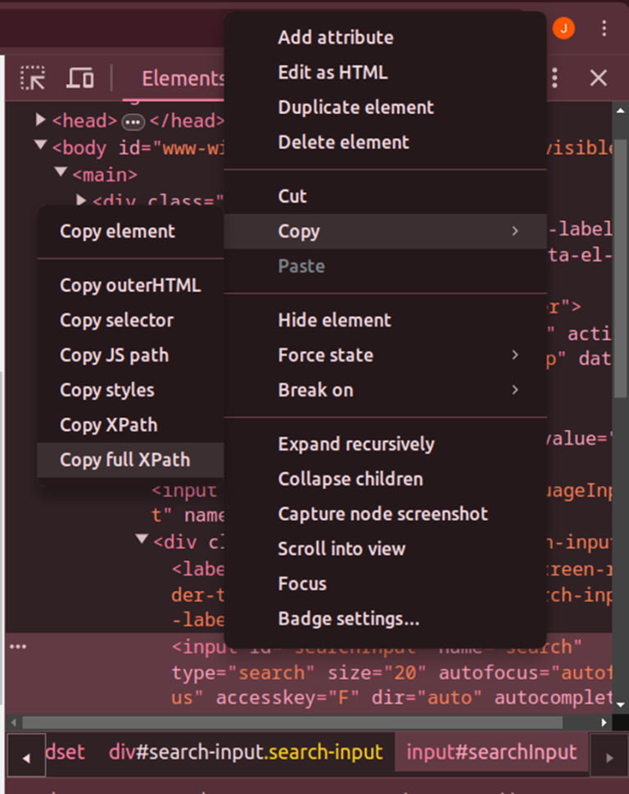Click the ellipsis marker in the left gutter
Screen dimensions: 629x794
(18, 647)
